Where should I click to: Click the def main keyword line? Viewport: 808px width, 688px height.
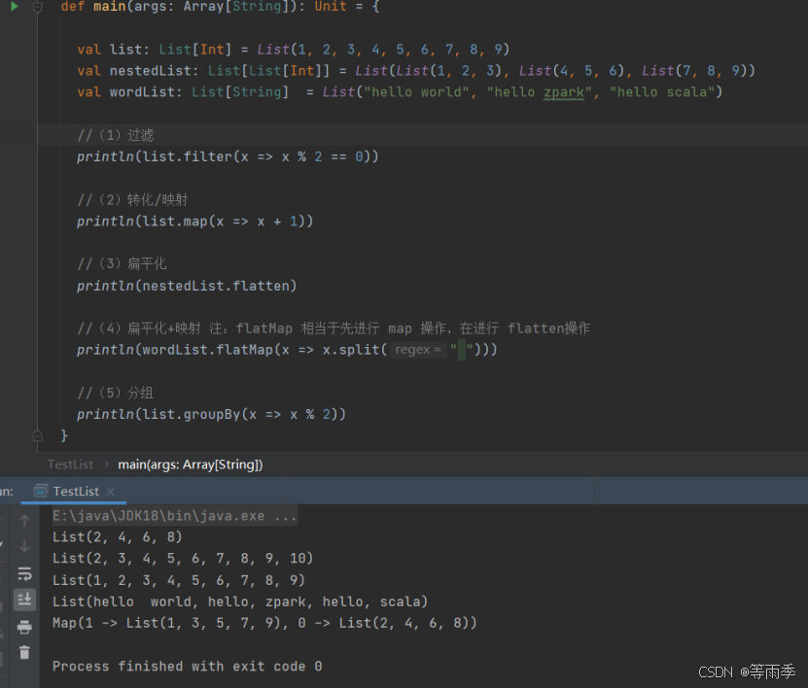coord(220,7)
